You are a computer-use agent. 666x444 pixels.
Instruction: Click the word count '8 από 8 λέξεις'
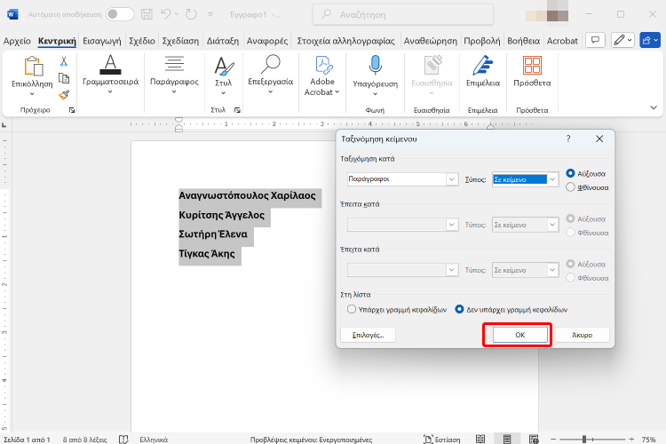85,440
